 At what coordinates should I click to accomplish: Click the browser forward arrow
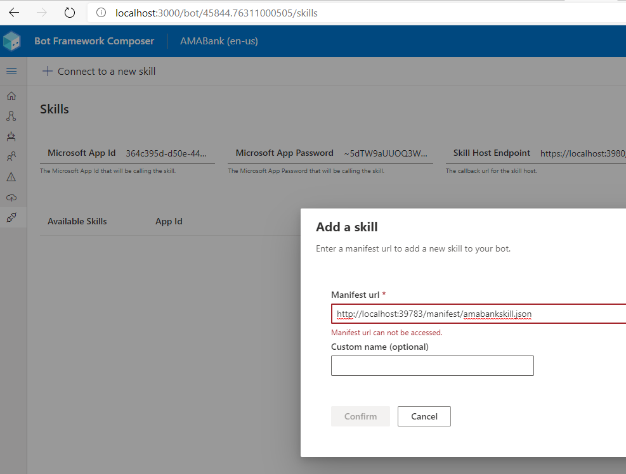coord(41,13)
